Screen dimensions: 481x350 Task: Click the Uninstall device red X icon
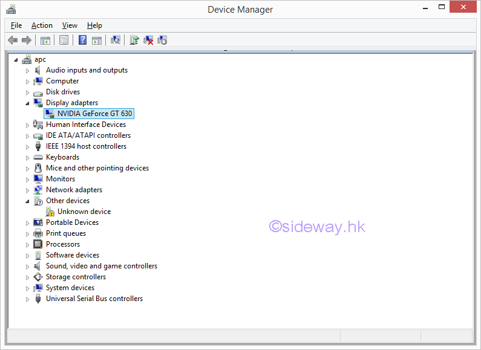tap(148, 41)
